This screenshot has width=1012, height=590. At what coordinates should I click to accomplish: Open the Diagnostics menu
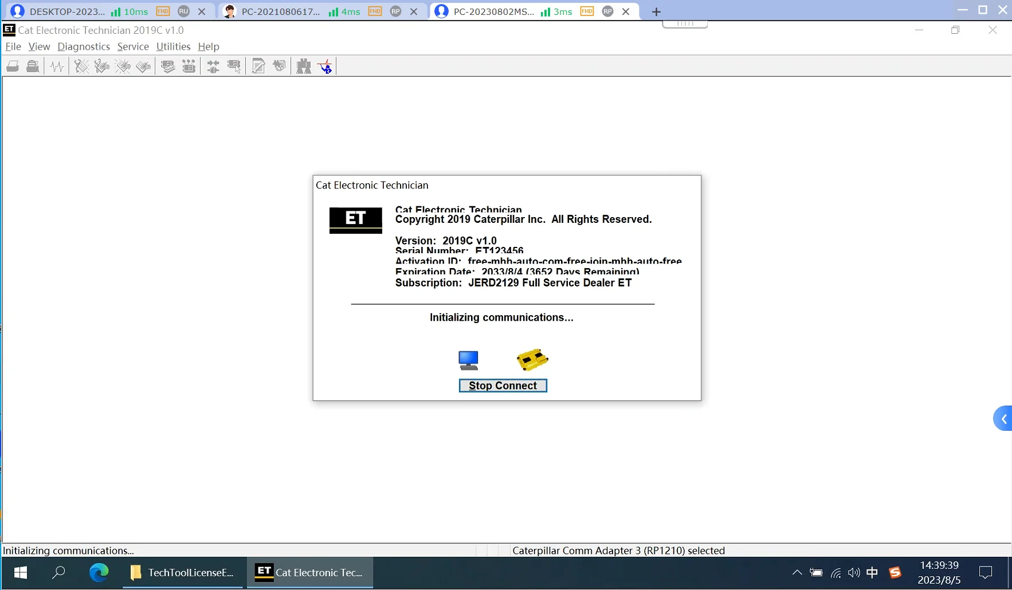tap(84, 46)
